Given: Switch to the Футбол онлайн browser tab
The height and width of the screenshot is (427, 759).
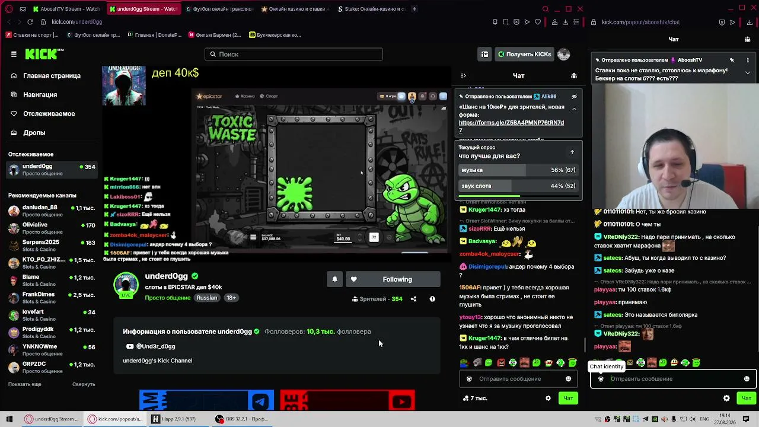Looking at the screenshot, I should tap(219, 9).
